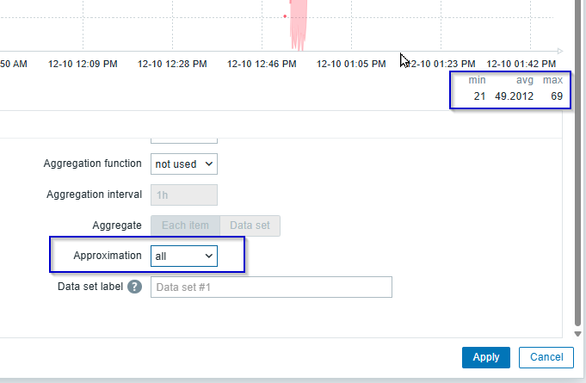Click the Aggregation interval field

tap(184, 195)
